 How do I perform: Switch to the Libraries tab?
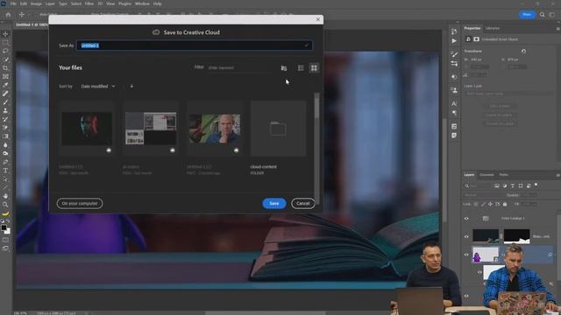(493, 28)
